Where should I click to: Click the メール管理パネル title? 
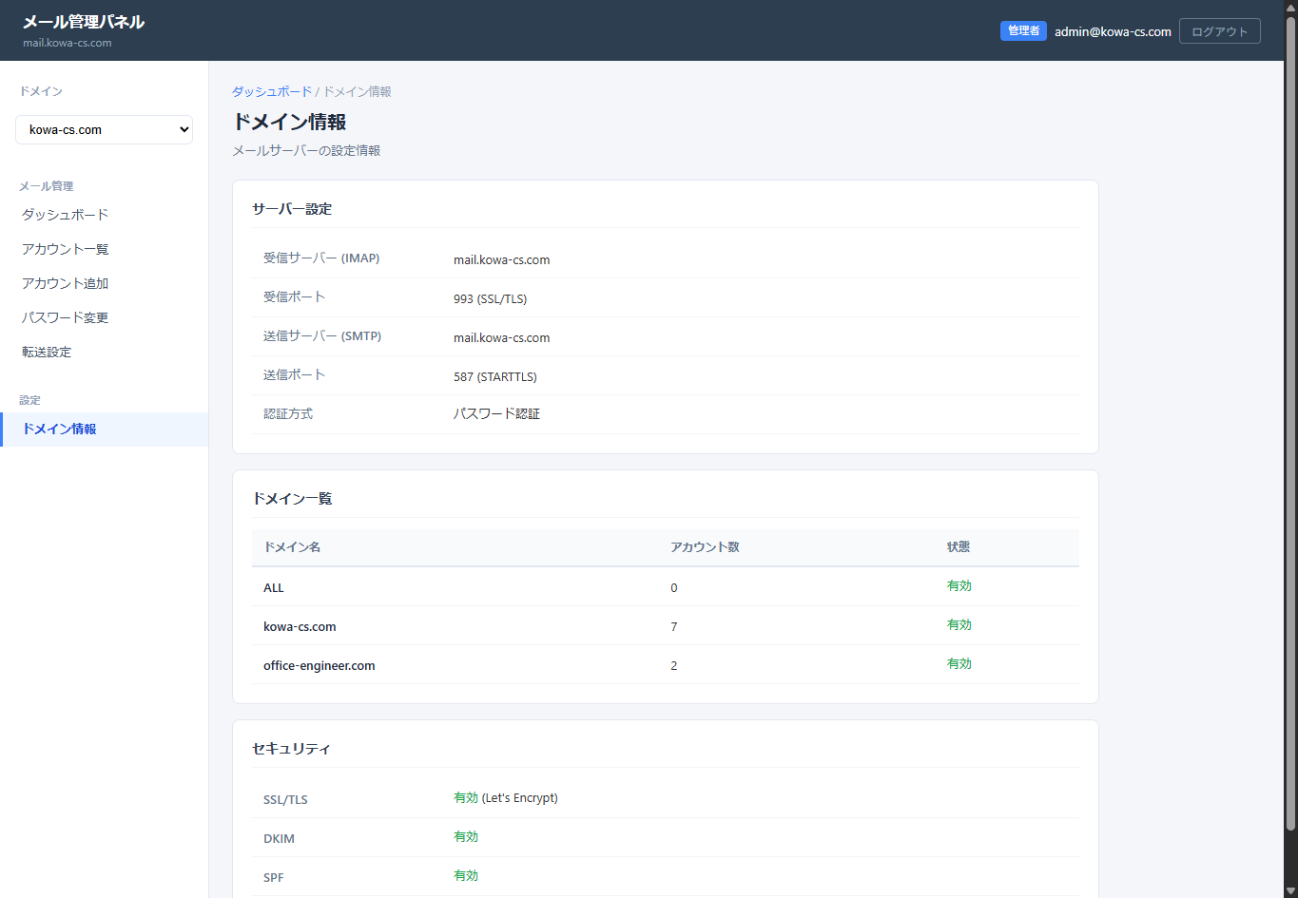[82, 20]
